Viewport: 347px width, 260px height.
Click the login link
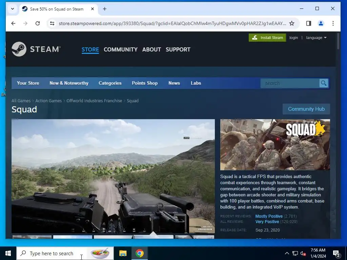[x=294, y=38]
